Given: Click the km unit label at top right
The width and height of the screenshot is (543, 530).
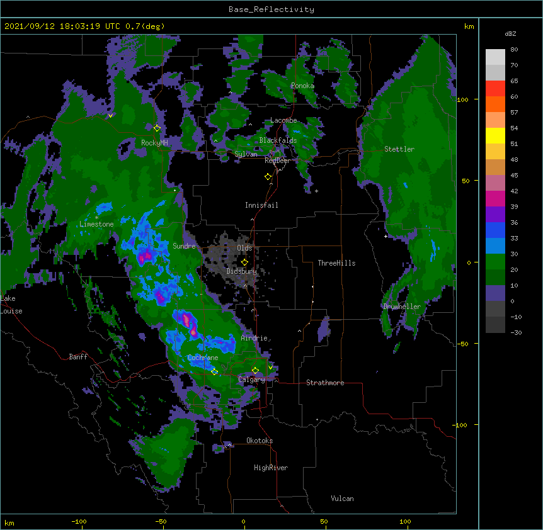Looking at the screenshot, I should point(469,26).
